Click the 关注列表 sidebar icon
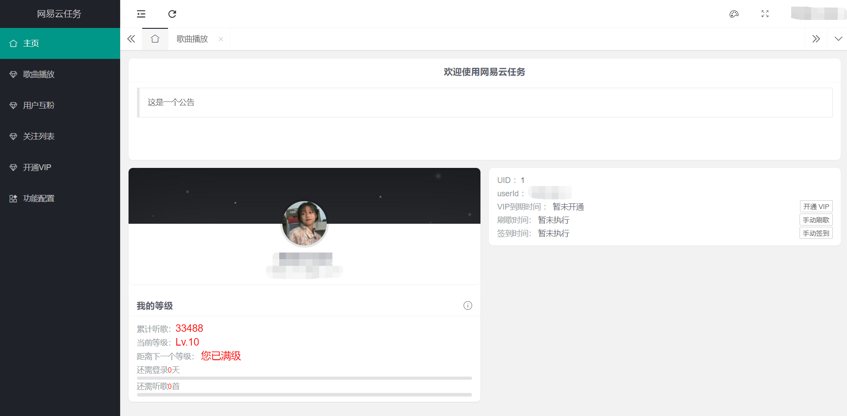Image resolution: width=847 pixels, height=416 pixels. click(x=13, y=136)
